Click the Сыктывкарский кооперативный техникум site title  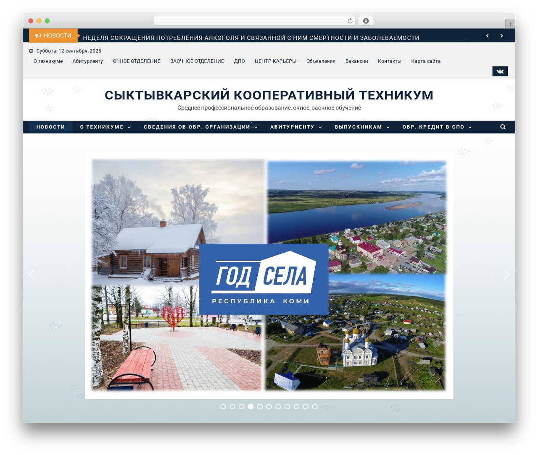coord(269,95)
